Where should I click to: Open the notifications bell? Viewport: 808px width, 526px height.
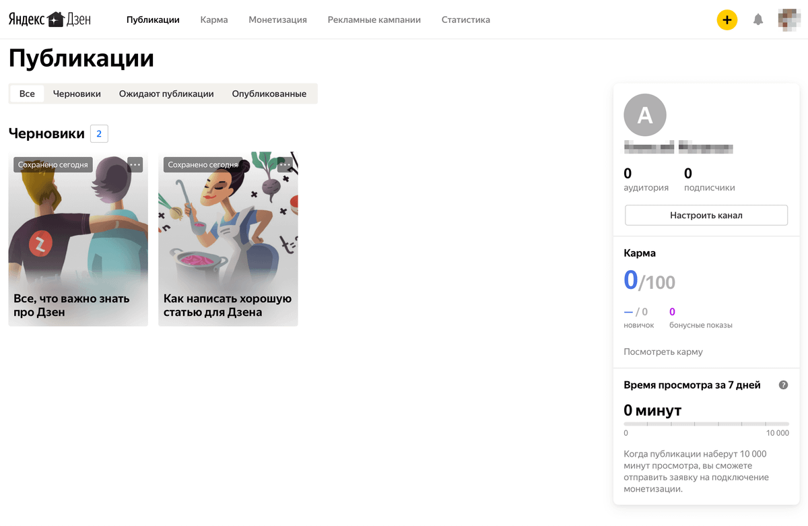coord(758,20)
